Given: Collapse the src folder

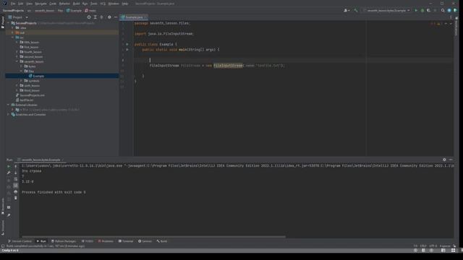Looking at the screenshot, I should pos(13,38).
